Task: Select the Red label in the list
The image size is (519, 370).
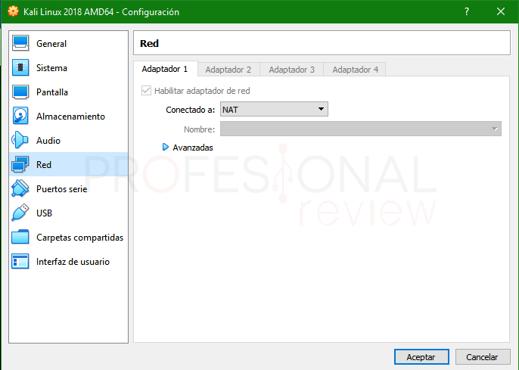Action: coord(44,164)
